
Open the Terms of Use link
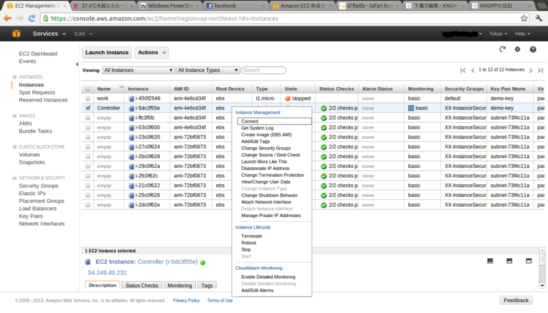tap(220, 301)
